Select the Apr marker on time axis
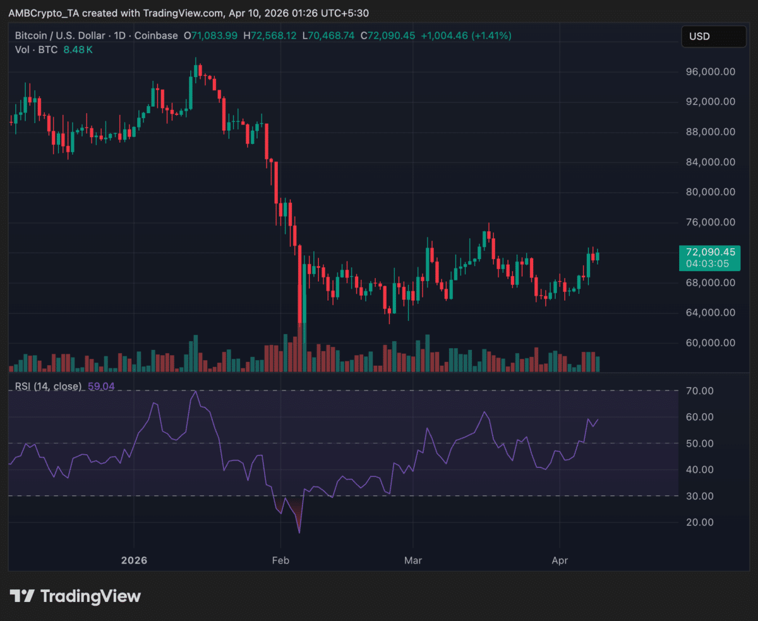The image size is (758, 621). point(560,560)
